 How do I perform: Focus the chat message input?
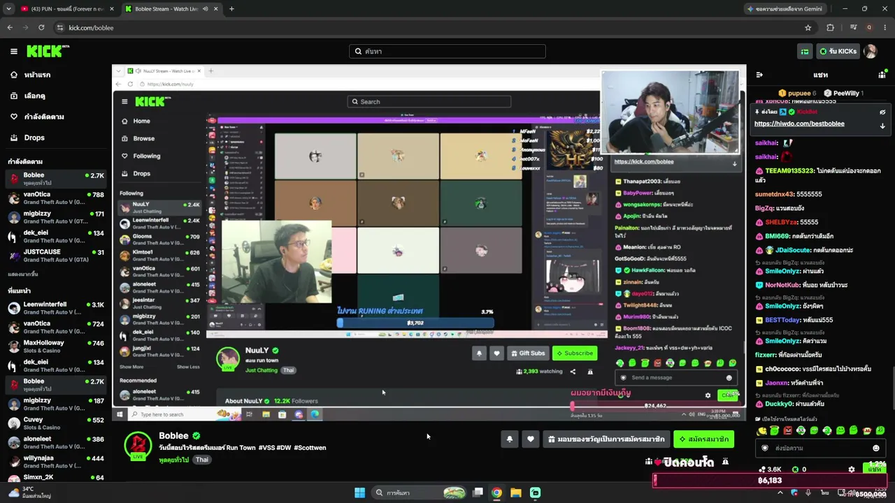pyautogui.click(x=819, y=448)
